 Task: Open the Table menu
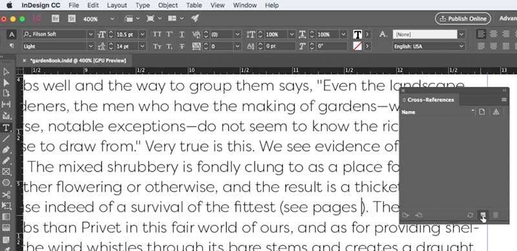coord(194,5)
